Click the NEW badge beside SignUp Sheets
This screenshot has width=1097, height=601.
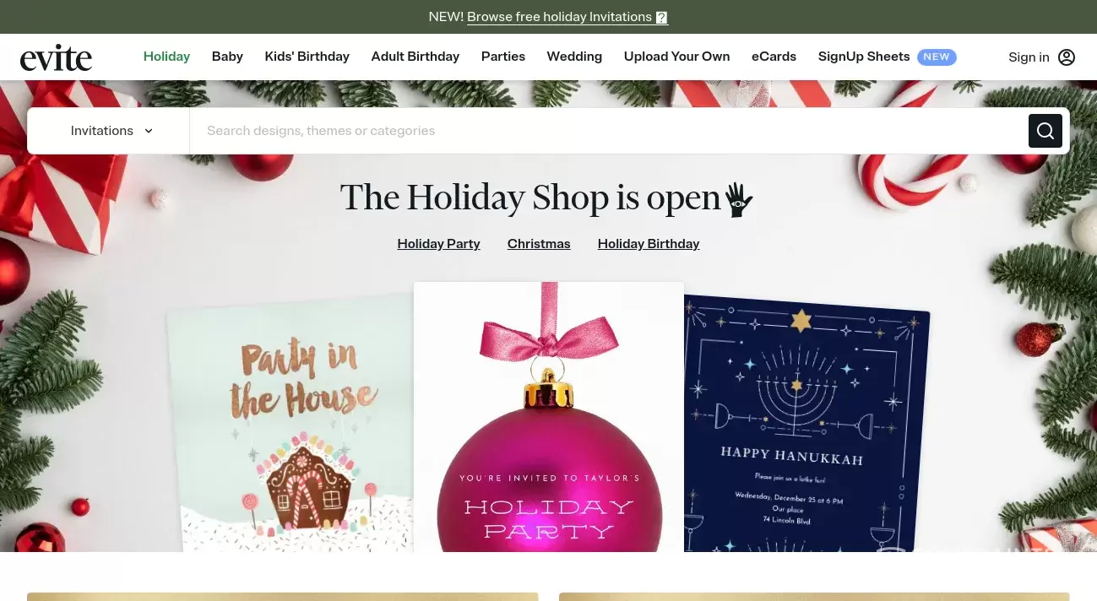[937, 57]
